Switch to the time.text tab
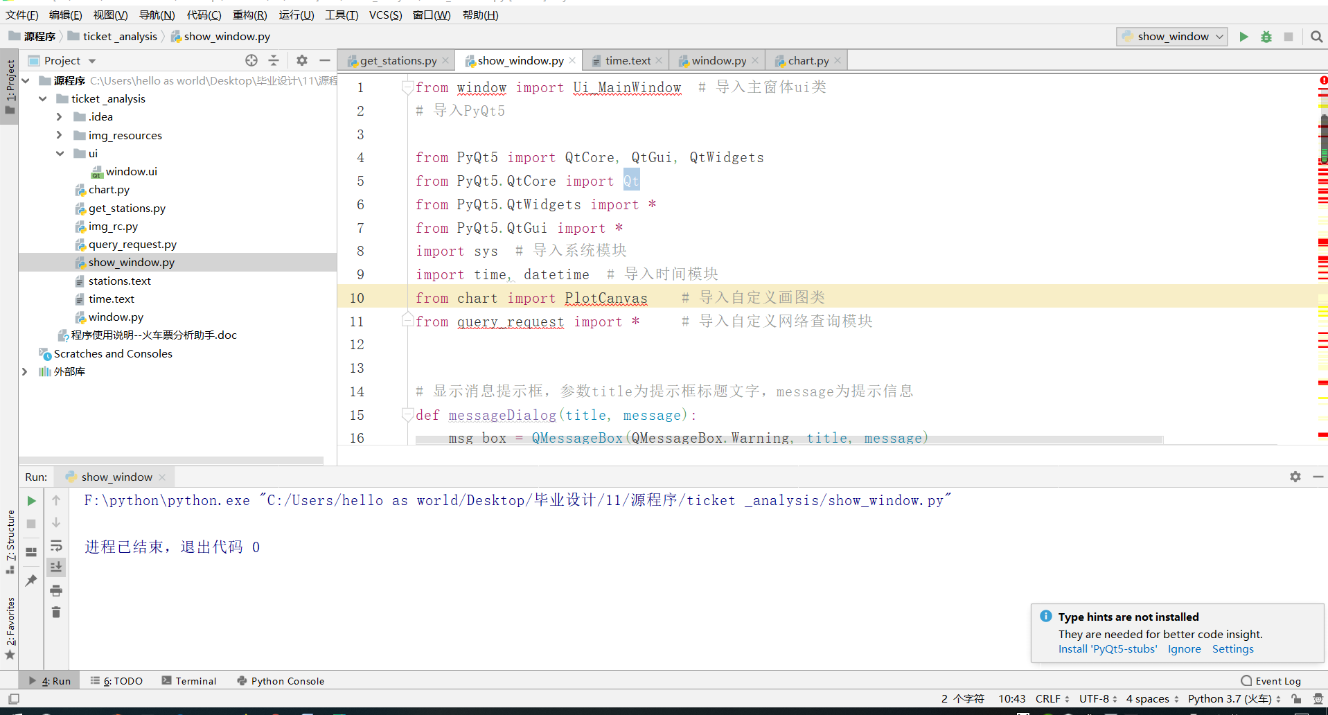 [x=628, y=61]
